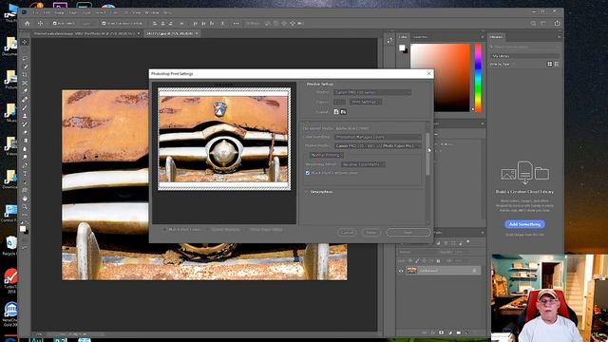Open the TurboTax desktop shortcut
This screenshot has height=342, width=608.
(10, 280)
